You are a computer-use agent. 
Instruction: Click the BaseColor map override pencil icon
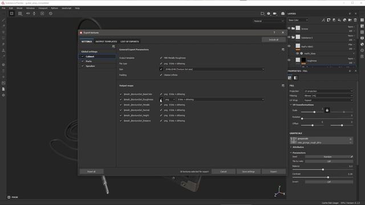[161, 94]
